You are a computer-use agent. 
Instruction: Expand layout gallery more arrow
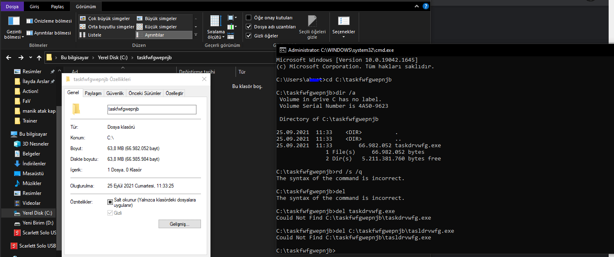coord(196,35)
